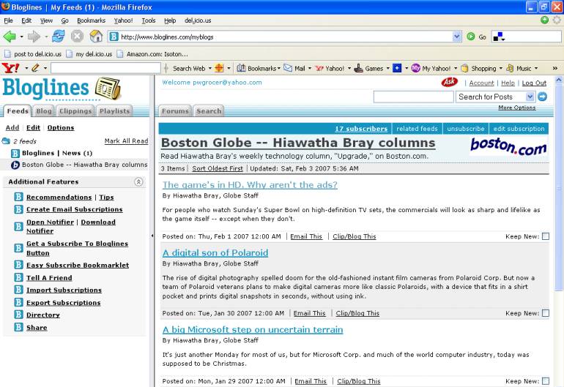Switch to the Clippings tab
Screen dimensions: 564x387
75,111
